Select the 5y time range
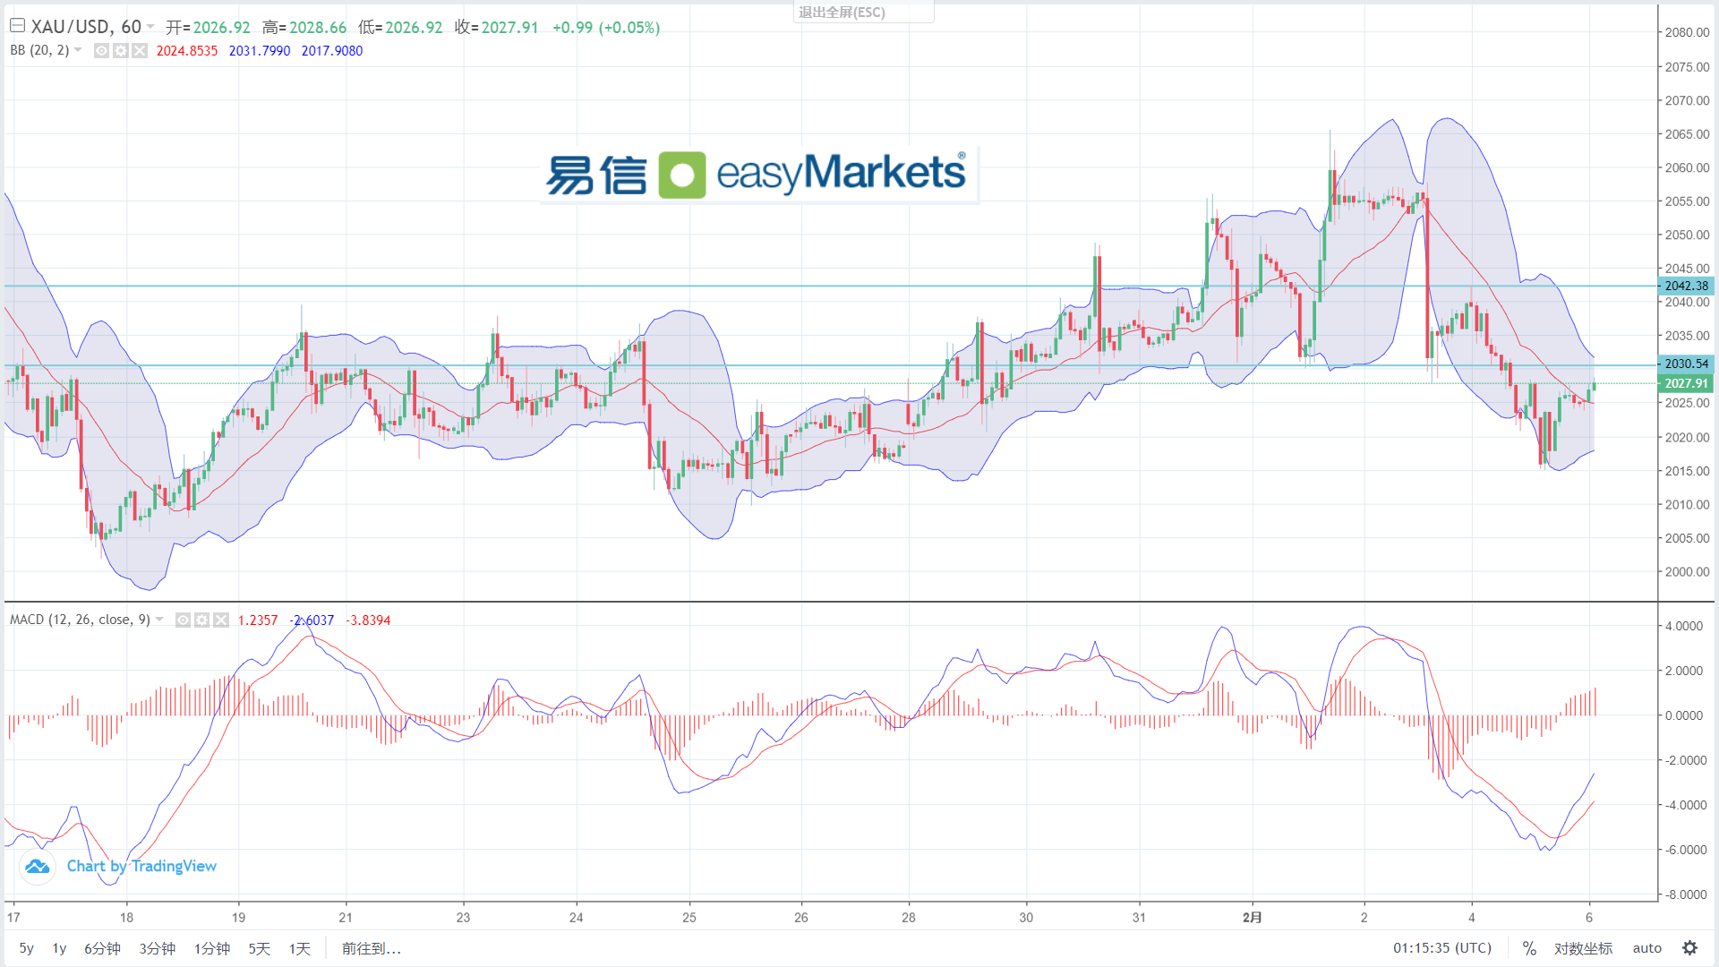Image resolution: width=1719 pixels, height=967 pixels. tap(27, 948)
